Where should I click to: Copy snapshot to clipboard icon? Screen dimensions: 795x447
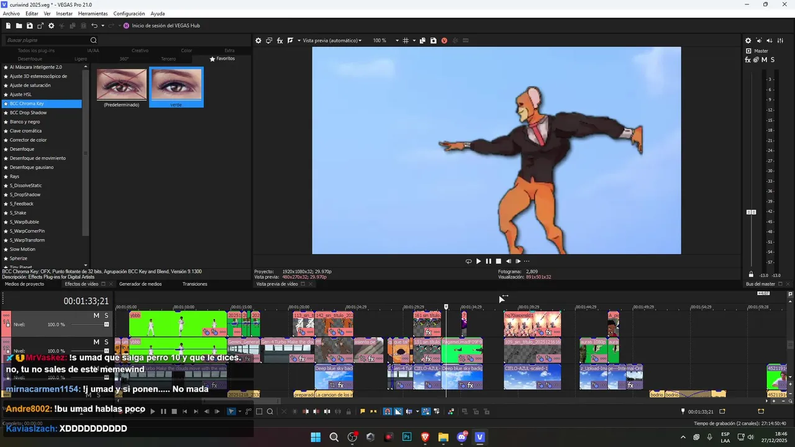(x=423, y=40)
